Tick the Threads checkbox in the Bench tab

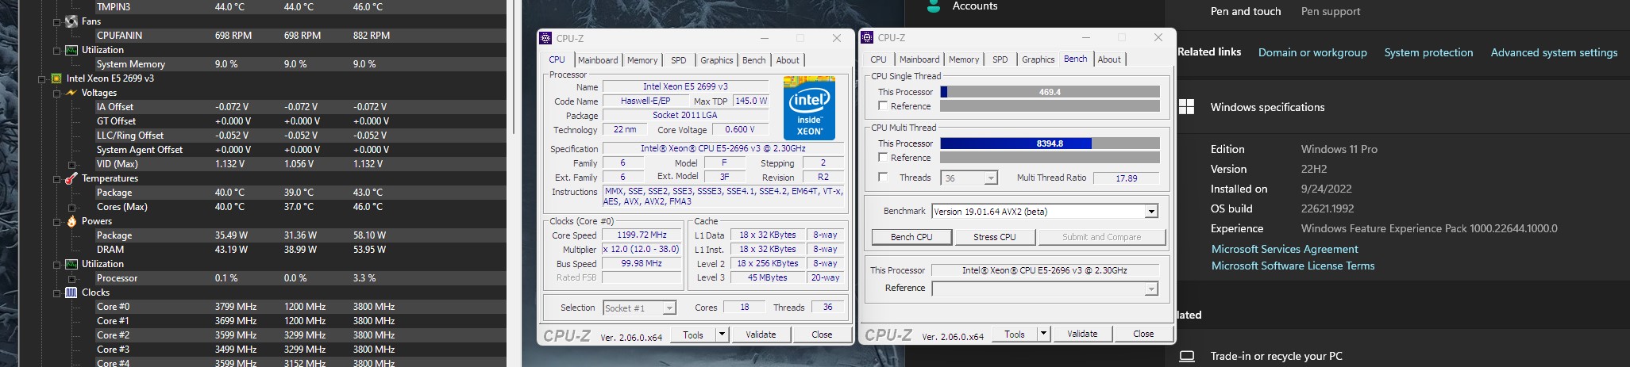tap(882, 178)
